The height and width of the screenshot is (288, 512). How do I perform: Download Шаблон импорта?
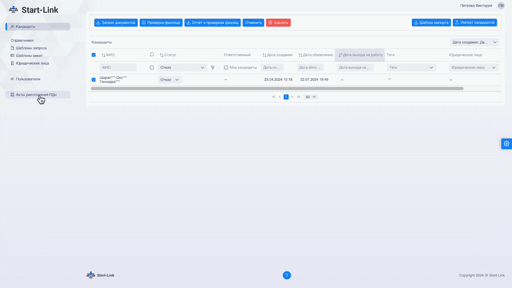pyautogui.click(x=431, y=23)
